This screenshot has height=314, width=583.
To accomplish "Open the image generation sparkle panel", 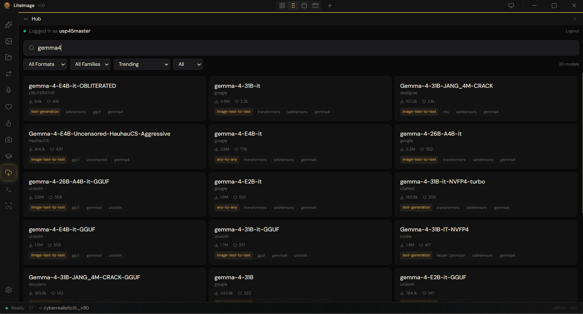I will pos(8,25).
